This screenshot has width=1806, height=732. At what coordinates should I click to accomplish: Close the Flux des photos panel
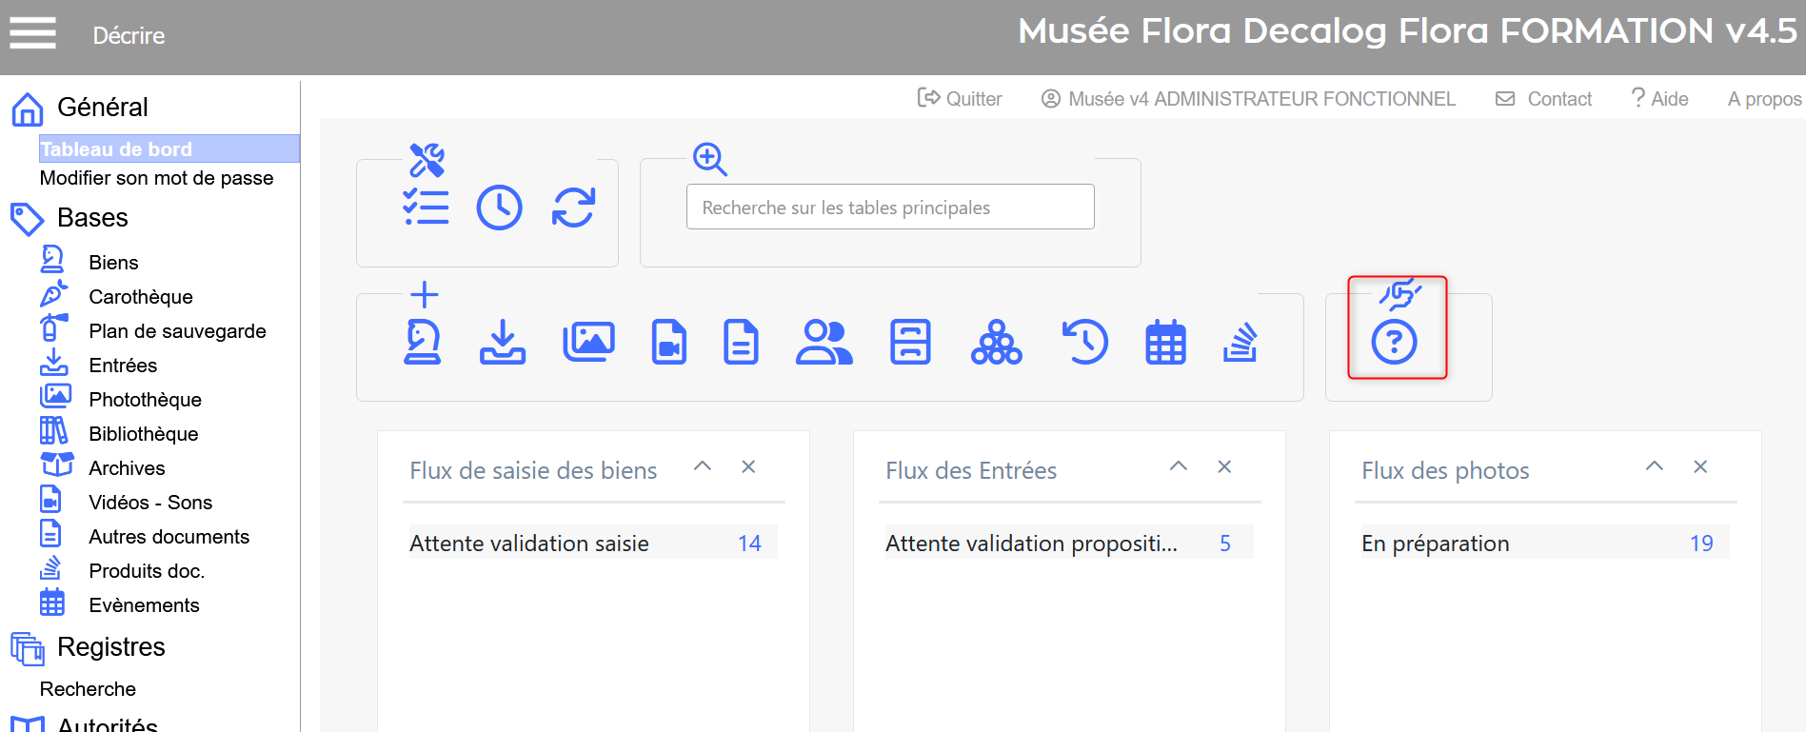coord(1700,466)
